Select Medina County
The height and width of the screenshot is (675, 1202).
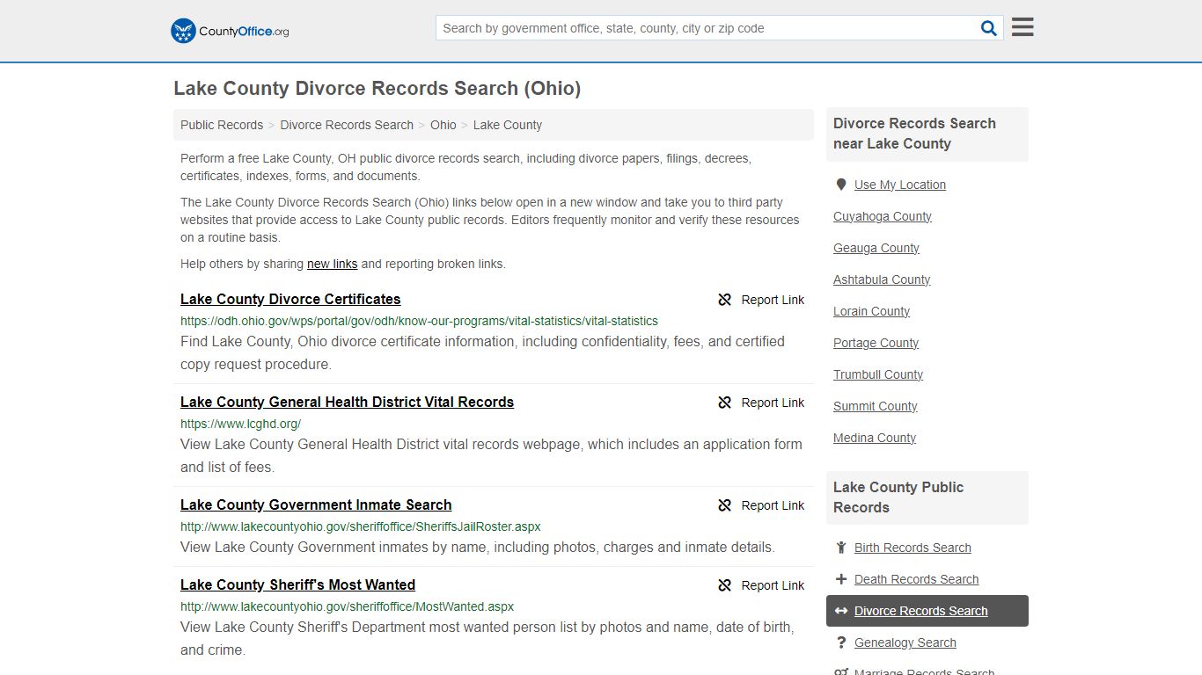coord(875,438)
